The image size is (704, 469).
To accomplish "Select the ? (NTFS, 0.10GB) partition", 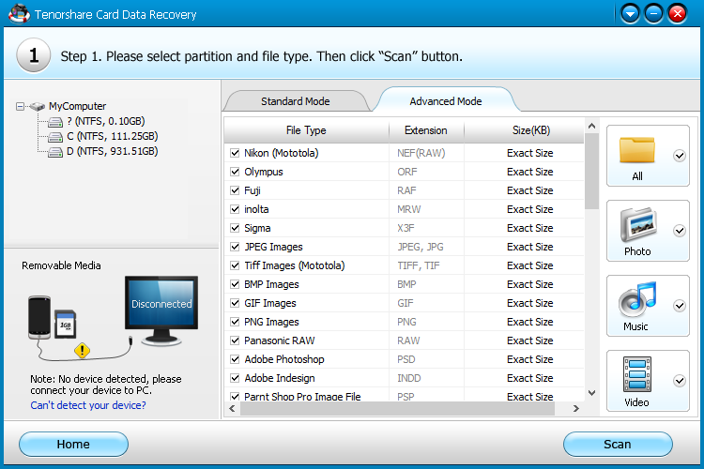I will pos(105,122).
